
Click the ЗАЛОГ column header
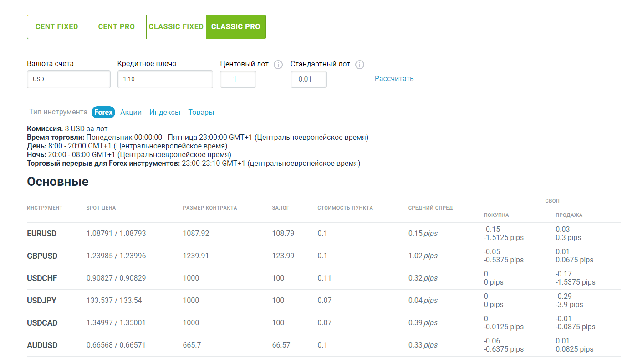point(280,208)
